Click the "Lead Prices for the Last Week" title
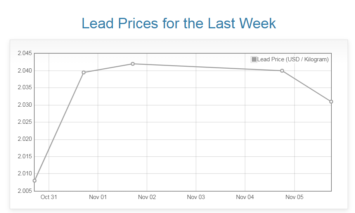355x213 pixels. point(179,23)
